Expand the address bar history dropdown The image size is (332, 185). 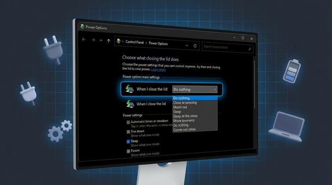click(187, 45)
